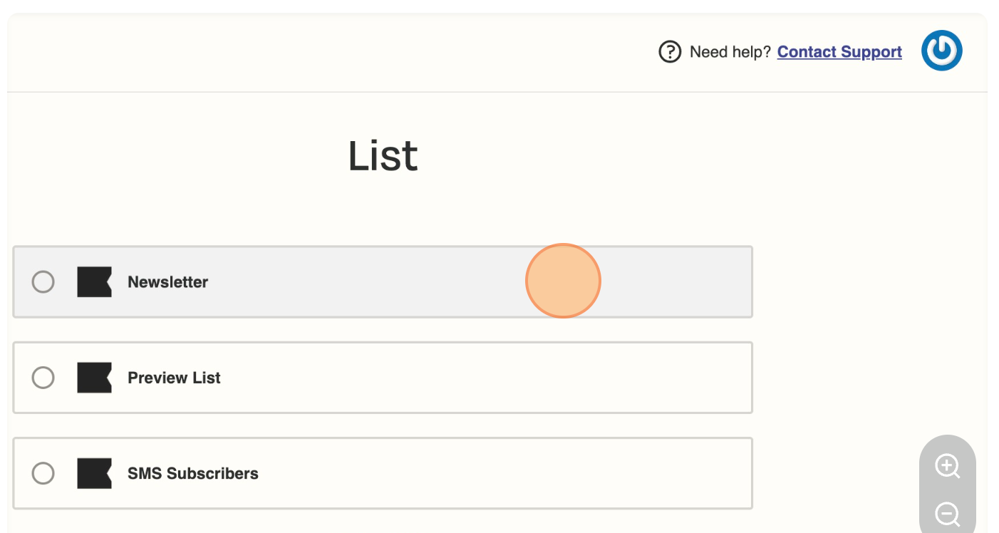Click the flag icon beside Newsletter
Viewport: 999px width, 533px height.
(x=94, y=281)
